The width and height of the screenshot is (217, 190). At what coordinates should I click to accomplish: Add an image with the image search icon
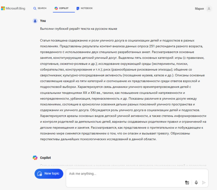[187, 183]
